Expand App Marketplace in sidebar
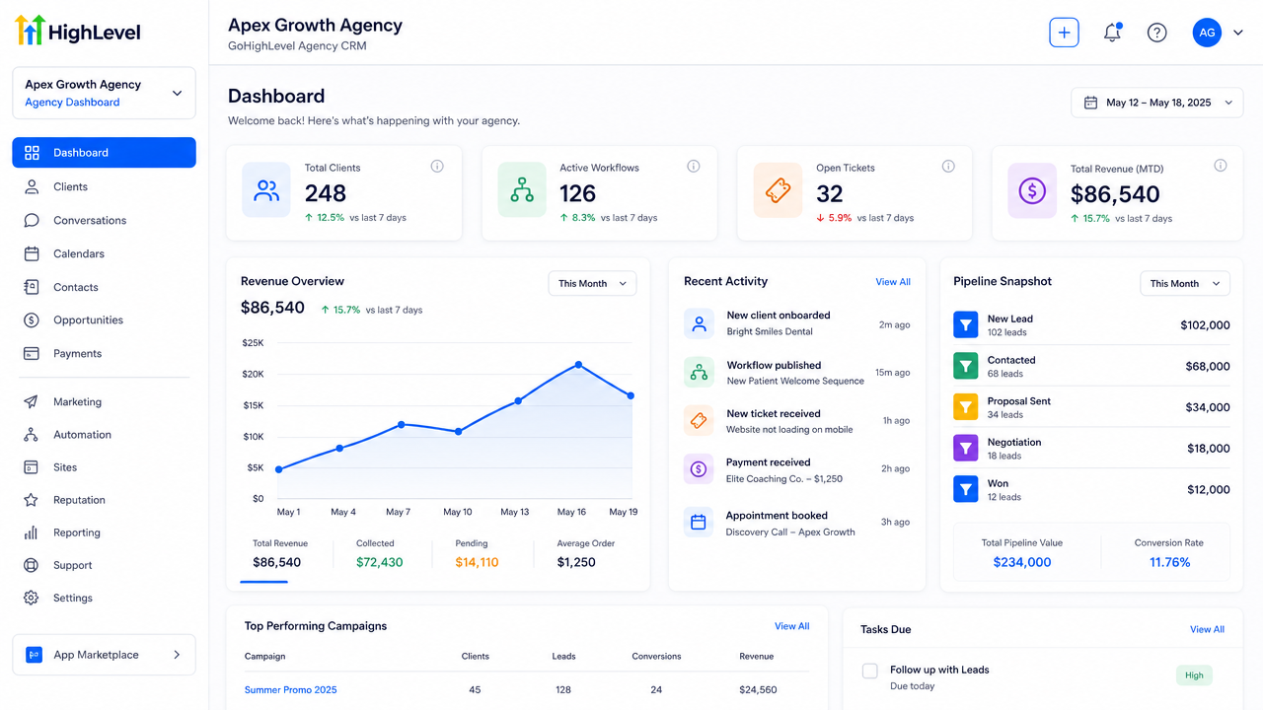1263x710 pixels. tap(104, 655)
